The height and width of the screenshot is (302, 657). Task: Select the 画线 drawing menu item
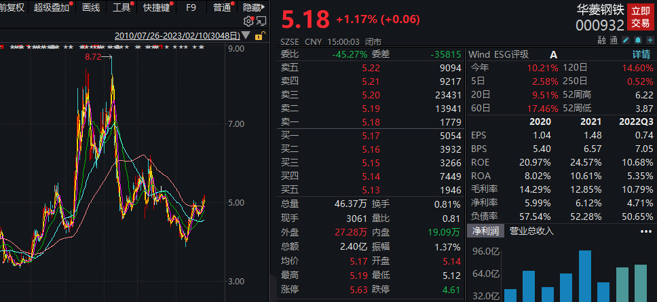click(x=90, y=7)
